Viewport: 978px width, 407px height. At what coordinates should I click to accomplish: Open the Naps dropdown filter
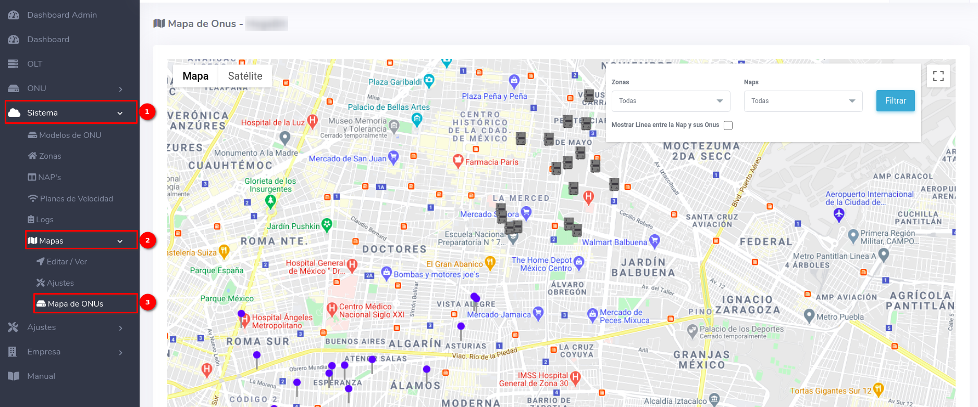pyautogui.click(x=803, y=101)
